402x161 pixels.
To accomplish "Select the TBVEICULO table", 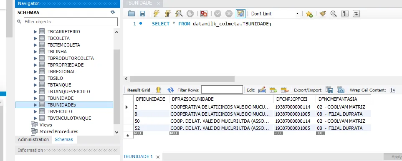I will point(60,111).
